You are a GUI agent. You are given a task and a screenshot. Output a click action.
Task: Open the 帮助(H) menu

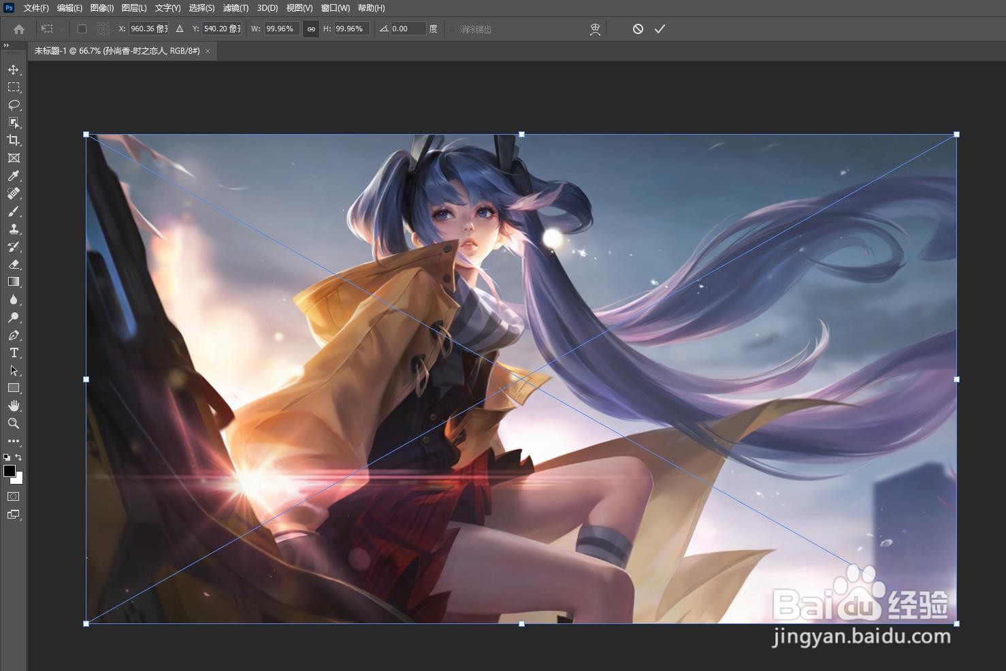tap(371, 8)
